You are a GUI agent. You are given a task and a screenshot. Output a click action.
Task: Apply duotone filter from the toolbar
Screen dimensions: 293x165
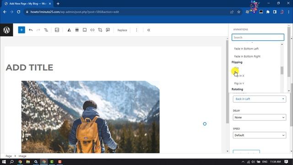pyautogui.click(x=69, y=30)
